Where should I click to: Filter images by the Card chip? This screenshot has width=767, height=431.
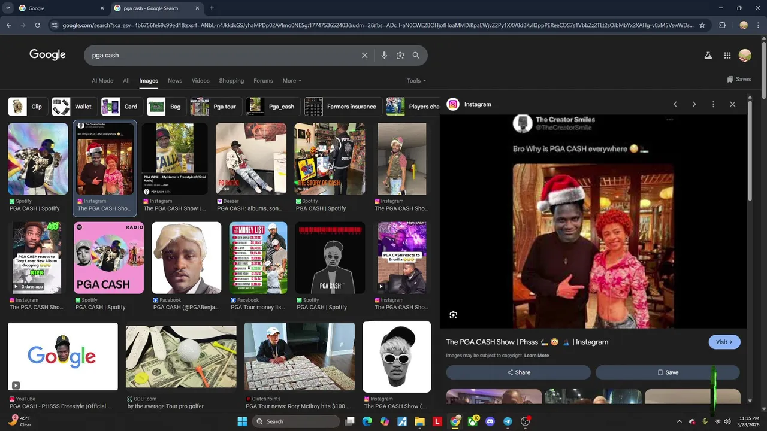[121, 107]
